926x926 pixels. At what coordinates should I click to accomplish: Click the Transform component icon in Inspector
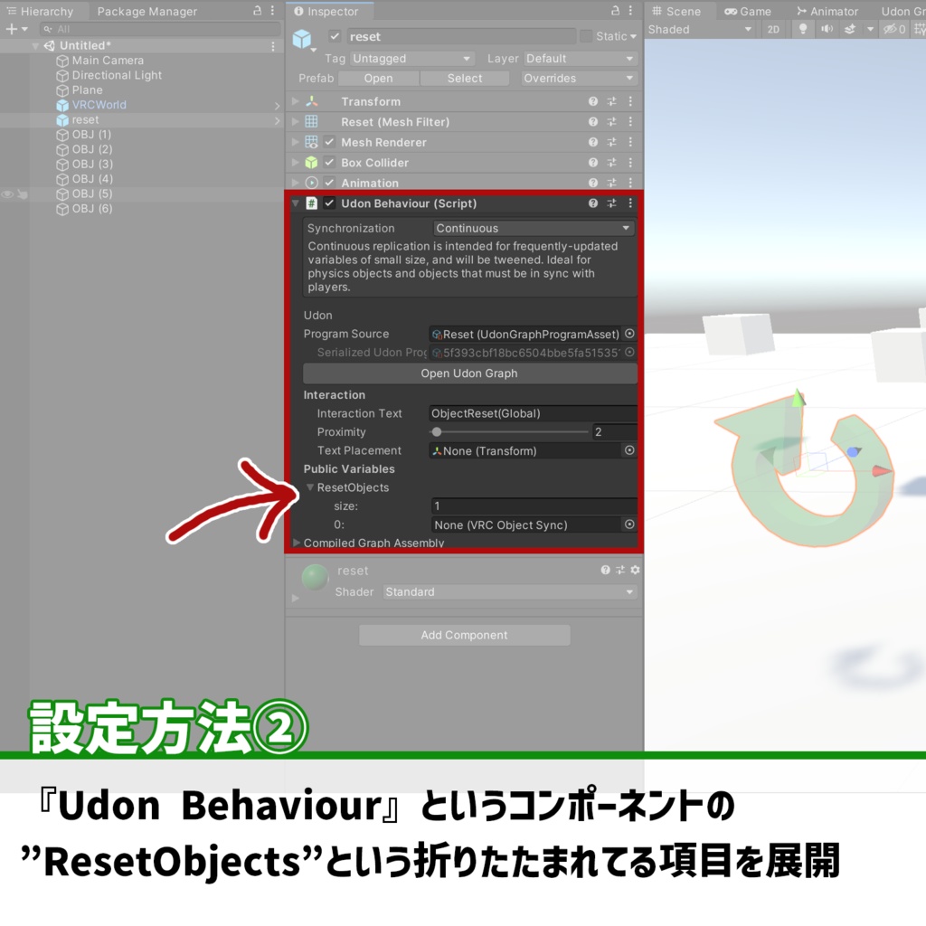[310, 100]
